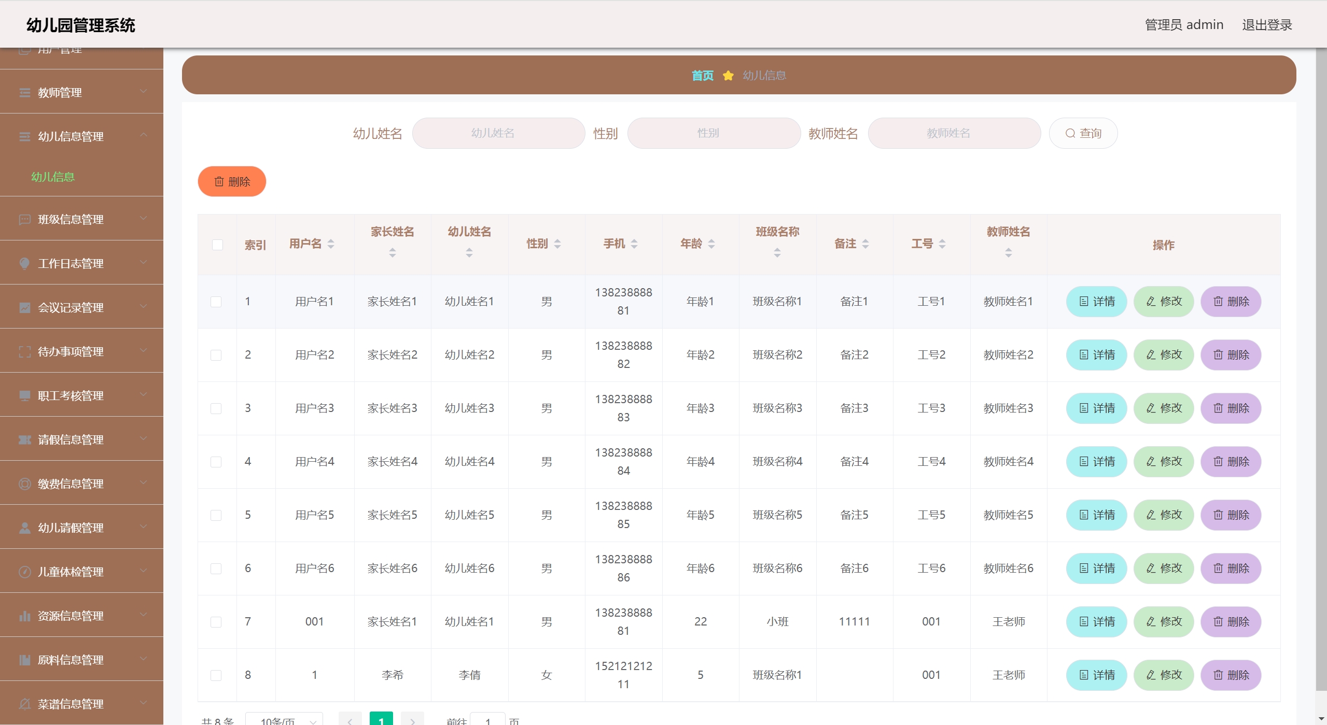The image size is (1327, 725).
Task: Click the 幼儿请假管理 person icon
Action: pos(24,528)
